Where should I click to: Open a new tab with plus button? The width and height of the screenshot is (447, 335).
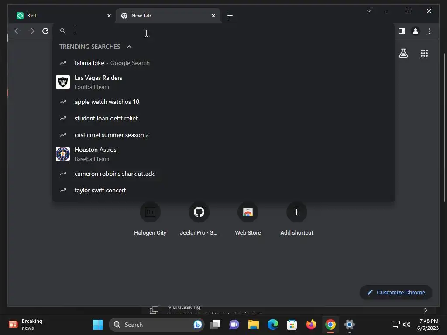point(230,16)
